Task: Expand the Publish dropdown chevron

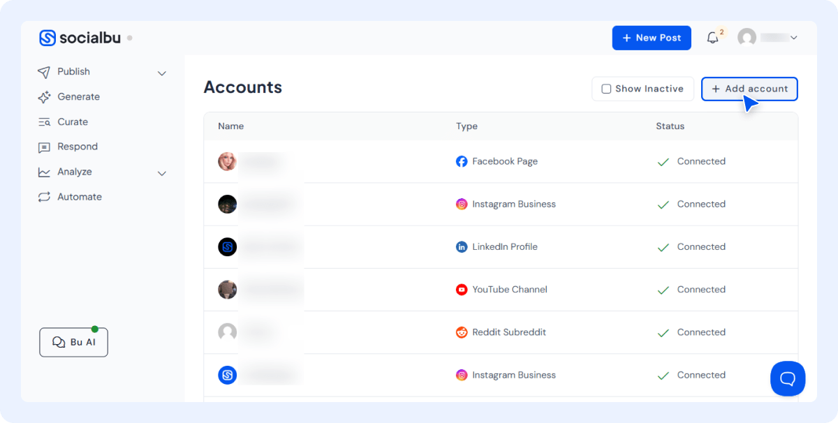Action: click(x=161, y=73)
